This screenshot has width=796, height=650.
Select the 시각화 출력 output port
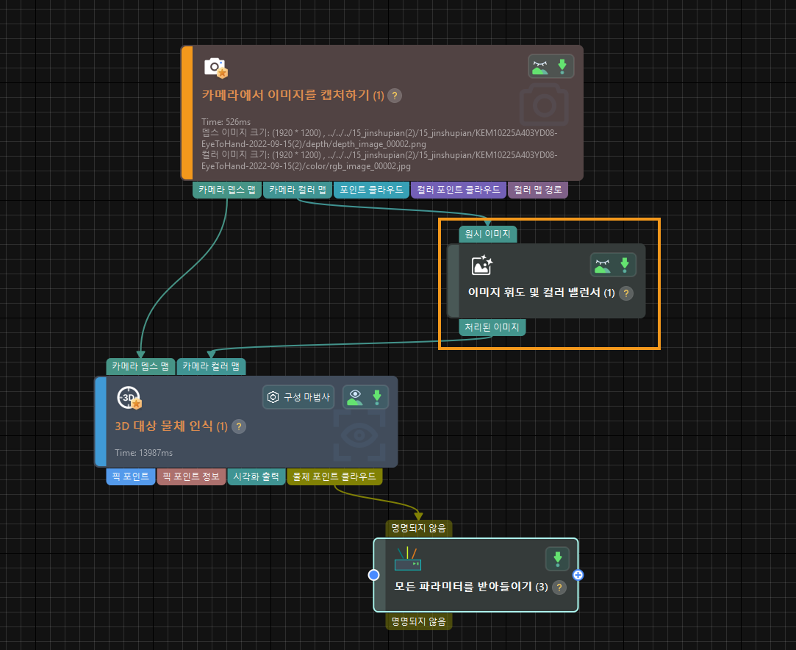[256, 476]
